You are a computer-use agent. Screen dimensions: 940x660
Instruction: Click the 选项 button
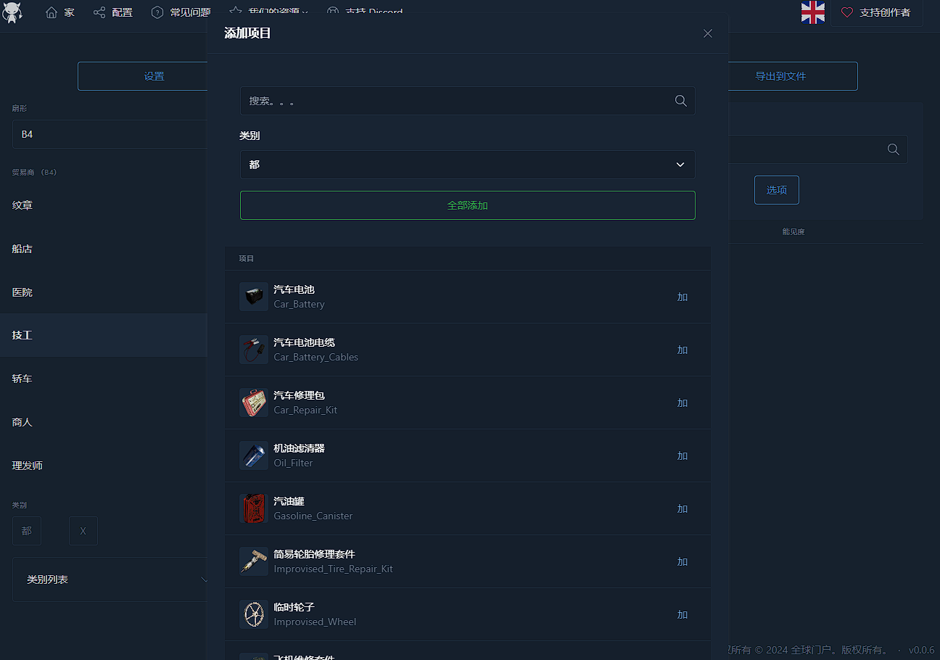click(777, 190)
